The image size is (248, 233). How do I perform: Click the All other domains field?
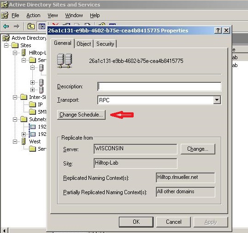click(185, 192)
